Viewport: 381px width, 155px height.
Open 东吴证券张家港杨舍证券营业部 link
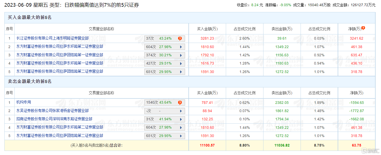pyautogui.click(x=53, y=111)
